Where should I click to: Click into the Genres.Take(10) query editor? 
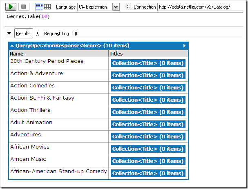(x=123, y=20)
